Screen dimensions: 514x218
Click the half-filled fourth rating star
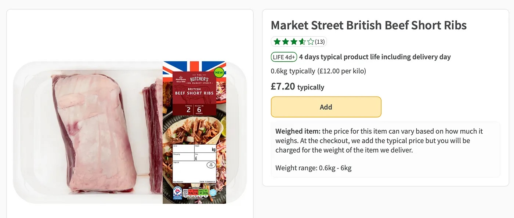point(302,42)
